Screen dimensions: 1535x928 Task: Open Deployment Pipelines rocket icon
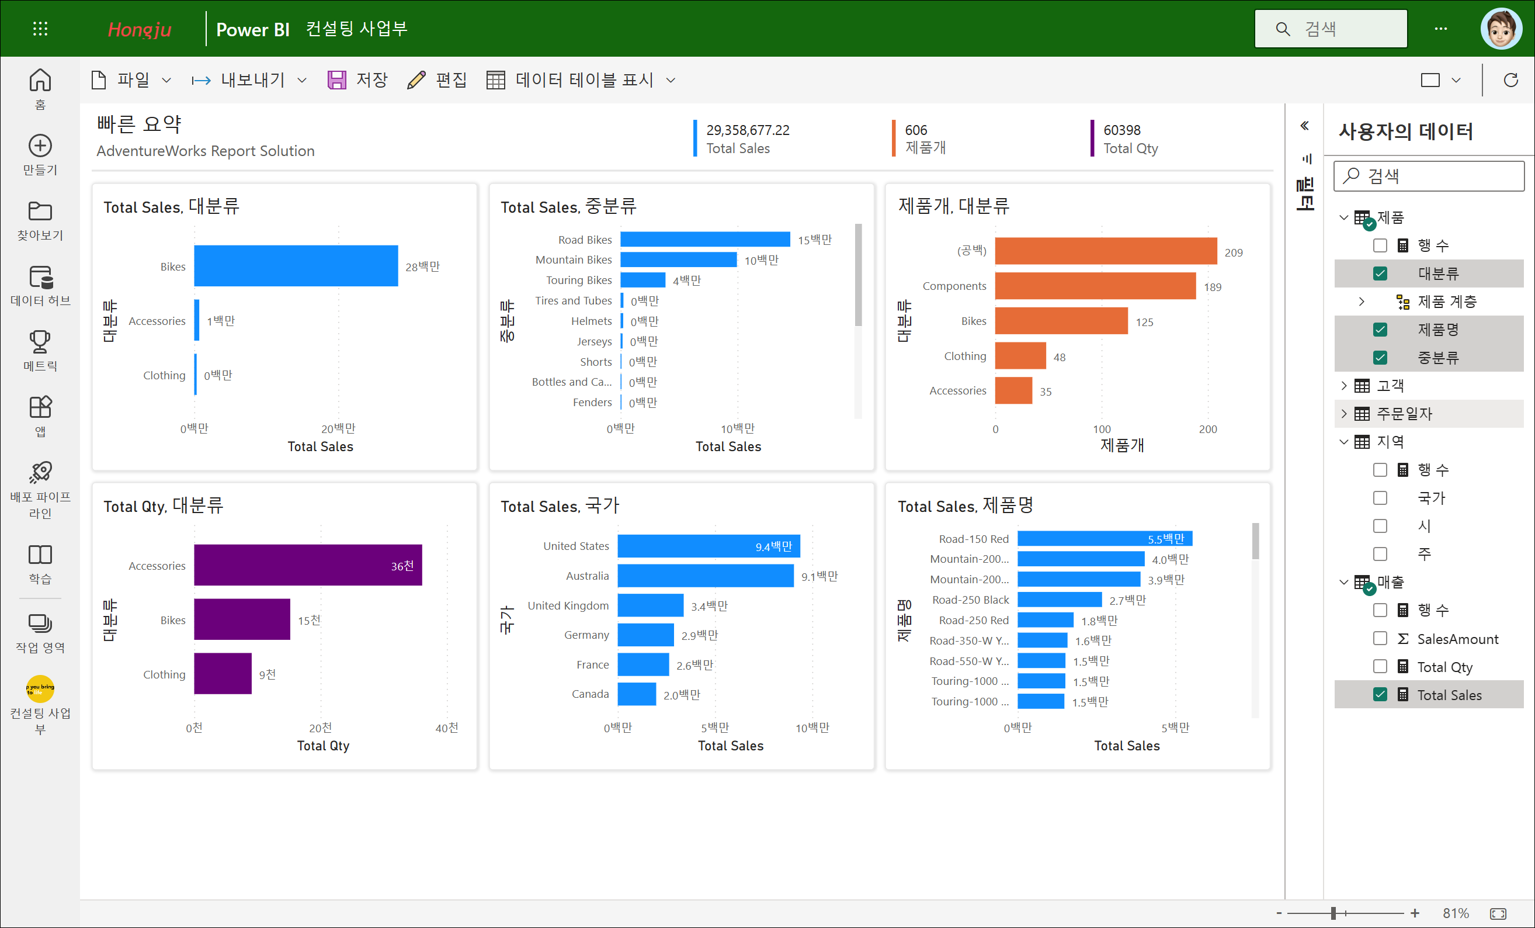tap(40, 472)
